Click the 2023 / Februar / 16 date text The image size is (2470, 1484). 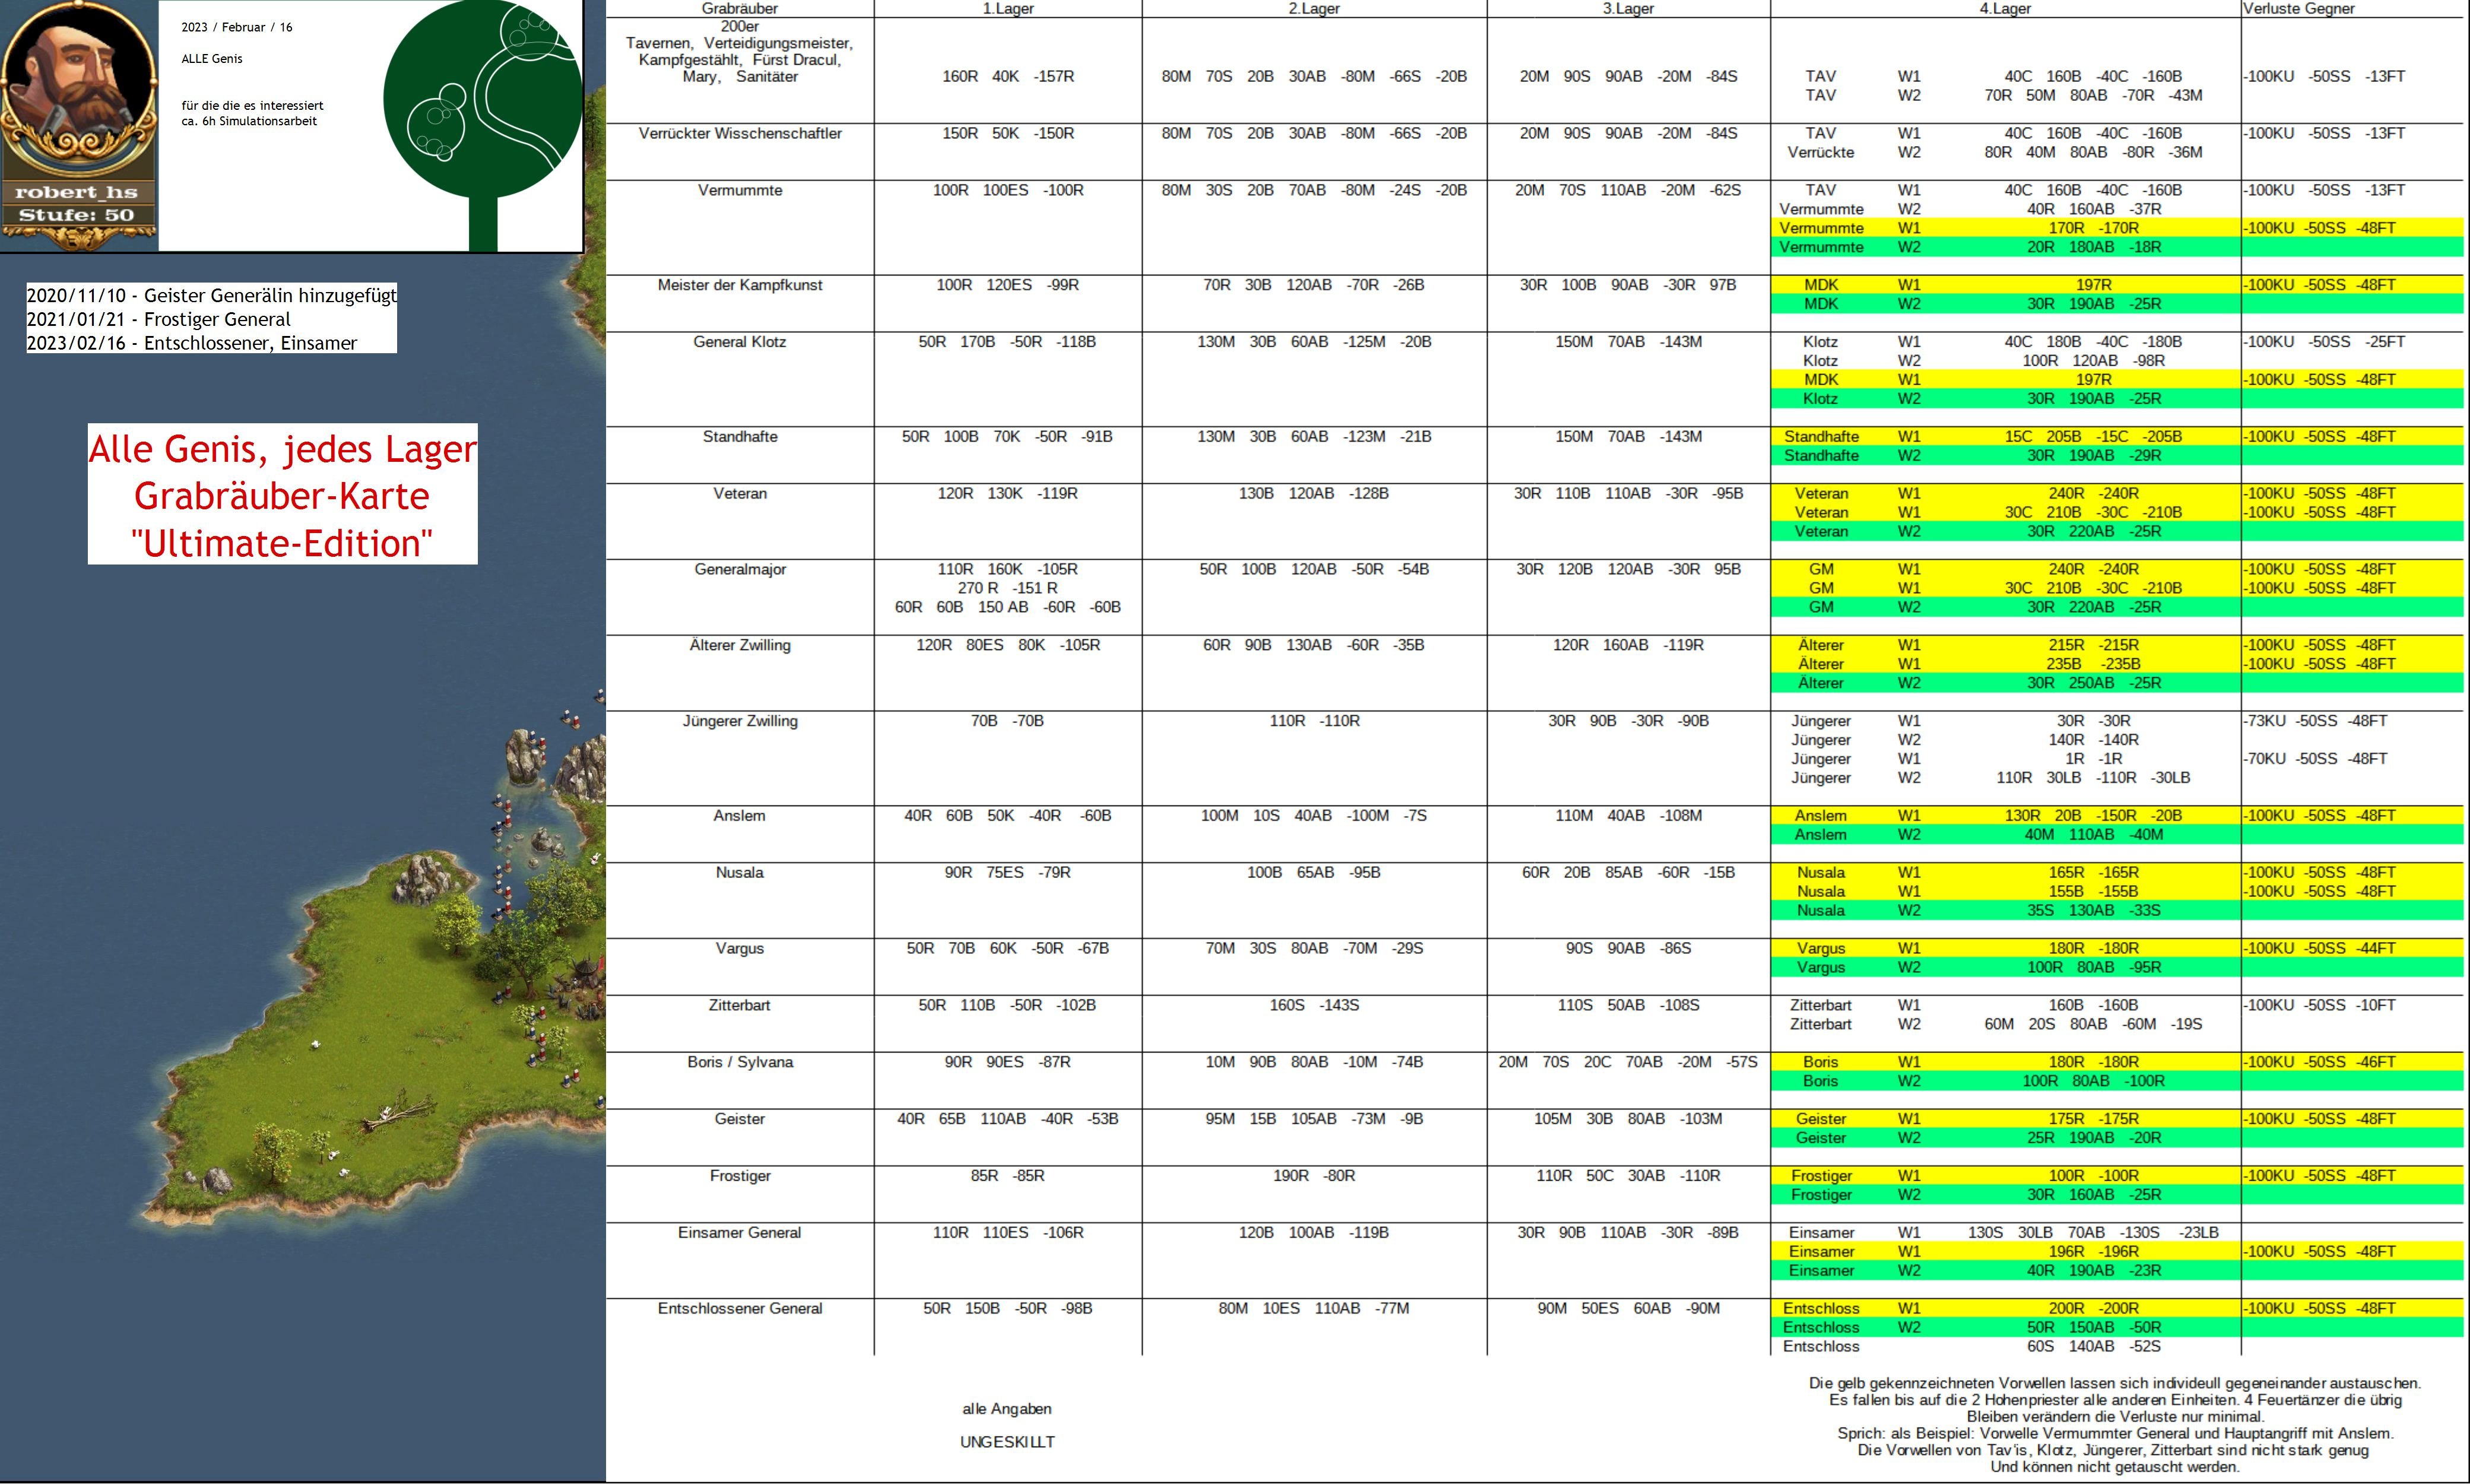(237, 27)
